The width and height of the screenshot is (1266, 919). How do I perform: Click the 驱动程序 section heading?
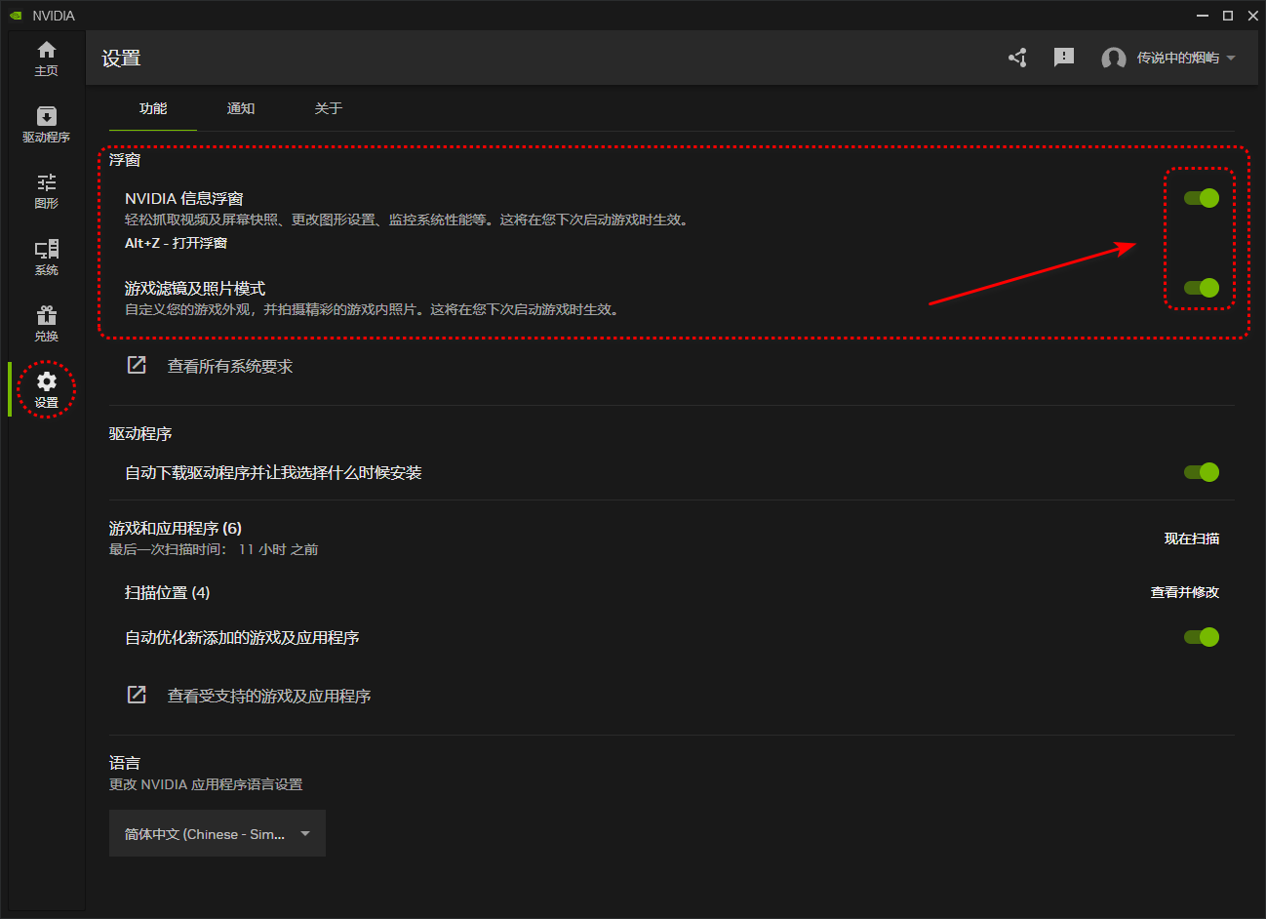(140, 433)
